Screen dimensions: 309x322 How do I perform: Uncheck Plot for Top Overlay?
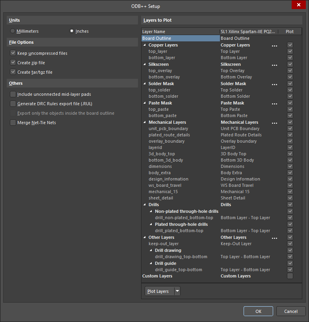tap(290, 71)
